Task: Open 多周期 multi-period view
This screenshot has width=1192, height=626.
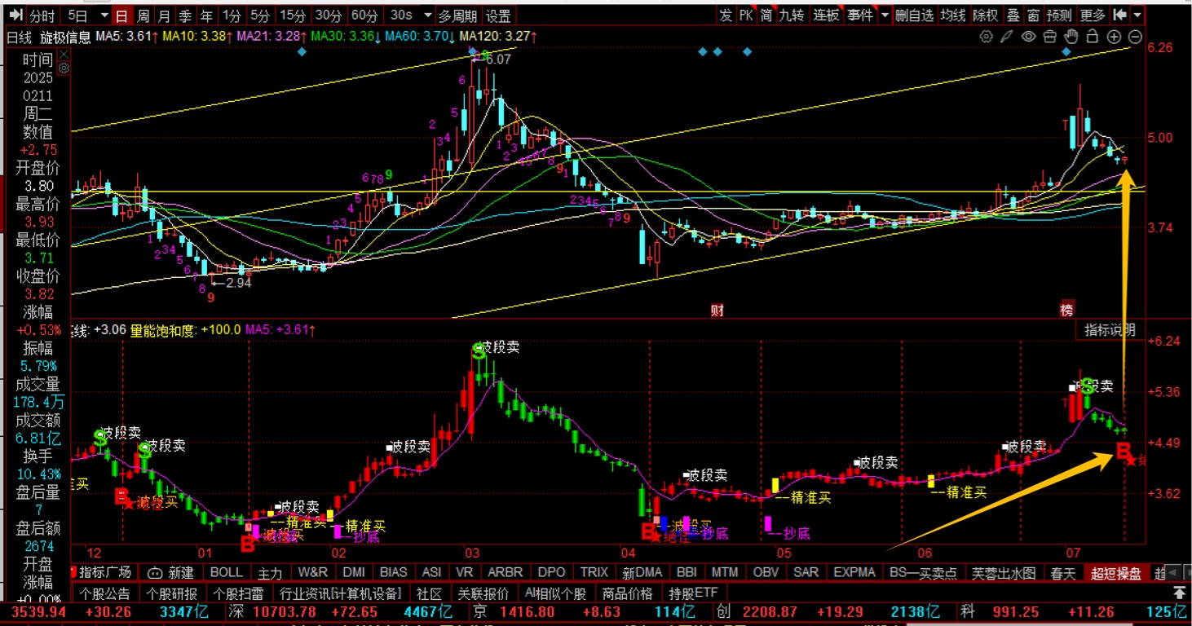Action: pos(457,15)
